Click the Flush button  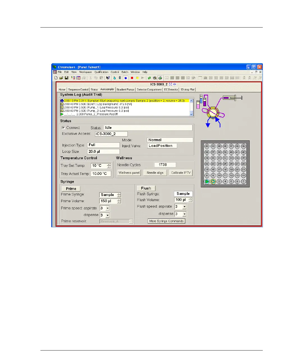tap(146, 188)
